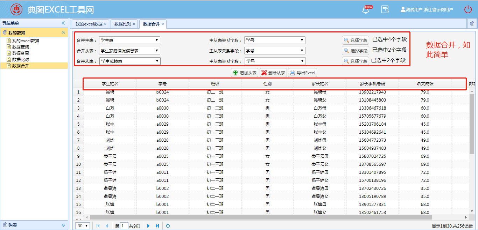This screenshot has width=478, height=230.
Task: Open the 学生家庭情况信息表 dropdown
Action: (129, 51)
